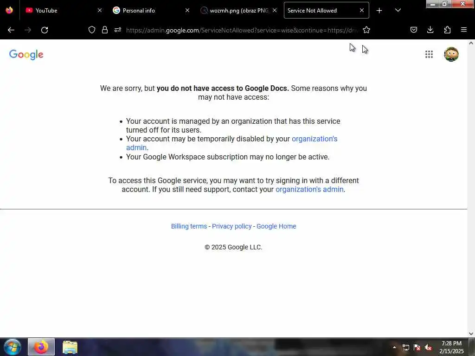475x356 pixels.
Task: Reload the page with the refresh icon
Action: (45, 30)
